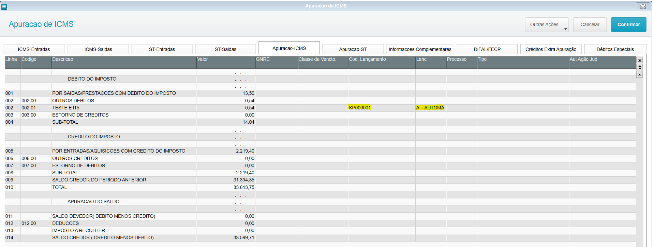This screenshot has height=247, width=653.
Task: Open the ST-Entradas tab
Action: 162,49
